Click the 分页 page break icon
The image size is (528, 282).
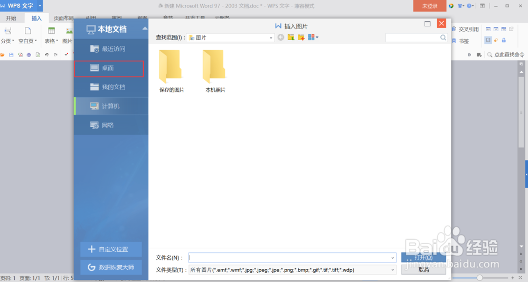[x=7, y=31]
